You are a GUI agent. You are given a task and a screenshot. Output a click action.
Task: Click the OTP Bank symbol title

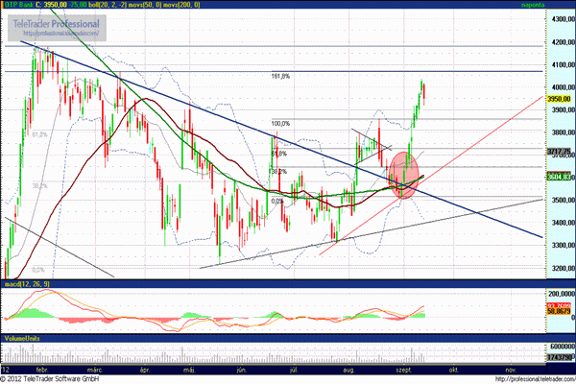click(21, 5)
